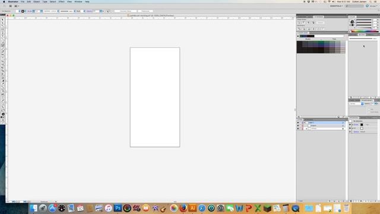Expand Layer 1 disclosure triangle
The height and width of the screenshot is (214, 380).
coord(305,123)
